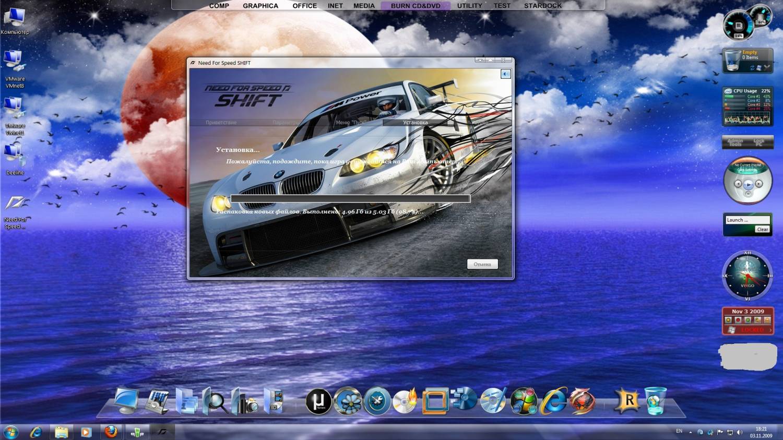The width and height of the screenshot is (783, 440).
Task: Open the film video folder in dock
Action: 274,401
